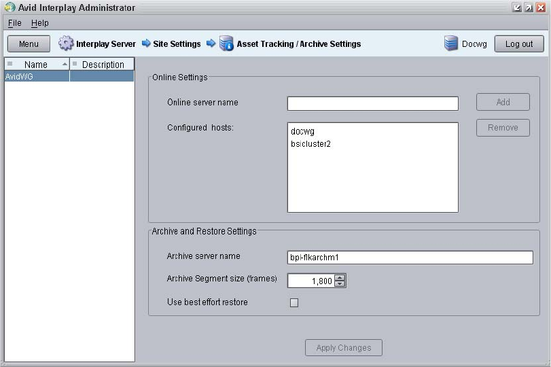Minimize the window with title bar button
551x367 pixels.
[516, 7]
